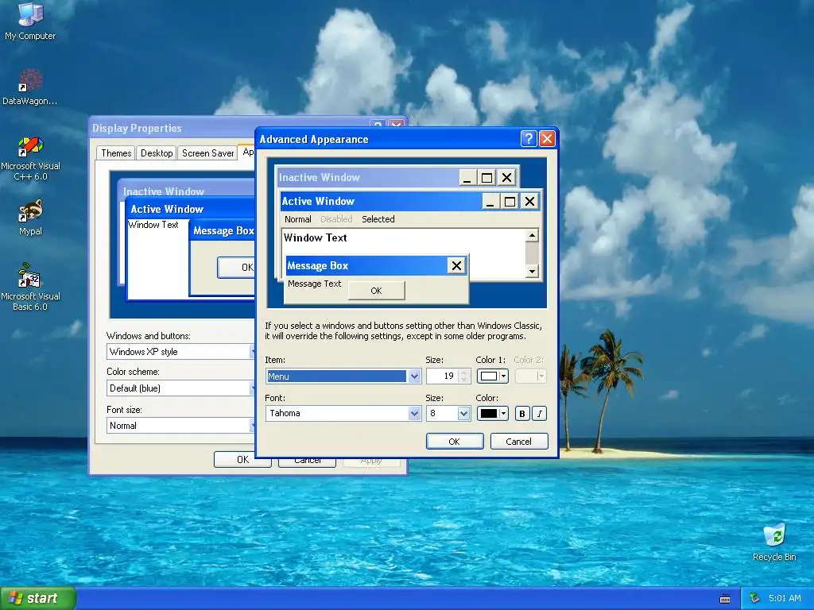Open the Recycle Bin icon
This screenshot has width=814, height=610.
point(774,542)
